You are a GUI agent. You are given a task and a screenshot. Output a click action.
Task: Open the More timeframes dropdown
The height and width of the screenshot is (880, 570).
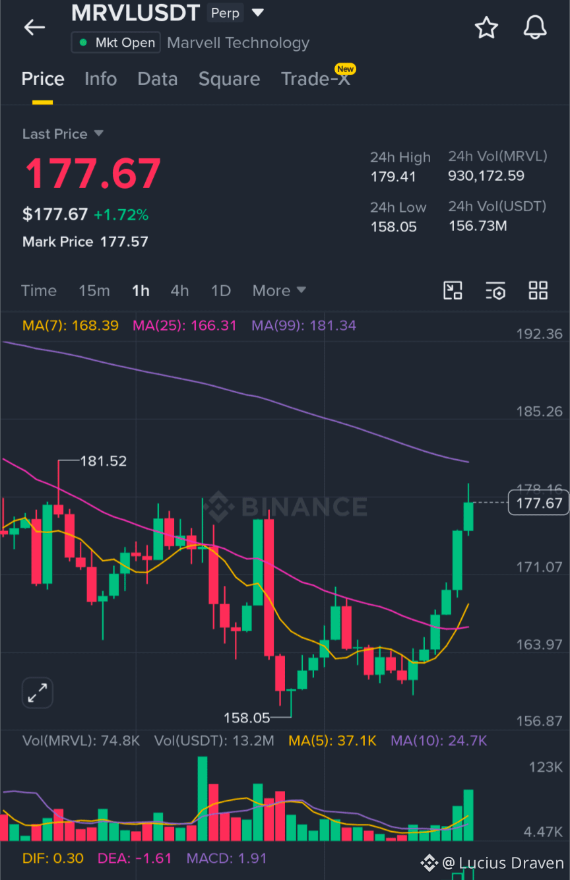[x=279, y=290]
